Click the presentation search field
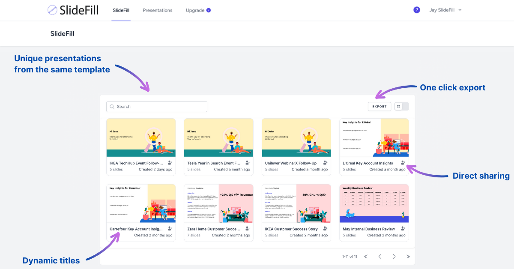This screenshot has width=514, height=269. tap(157, 107)
